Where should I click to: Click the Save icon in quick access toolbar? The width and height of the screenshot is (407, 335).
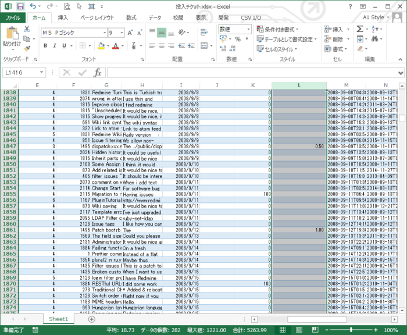[x=20, y=6]
